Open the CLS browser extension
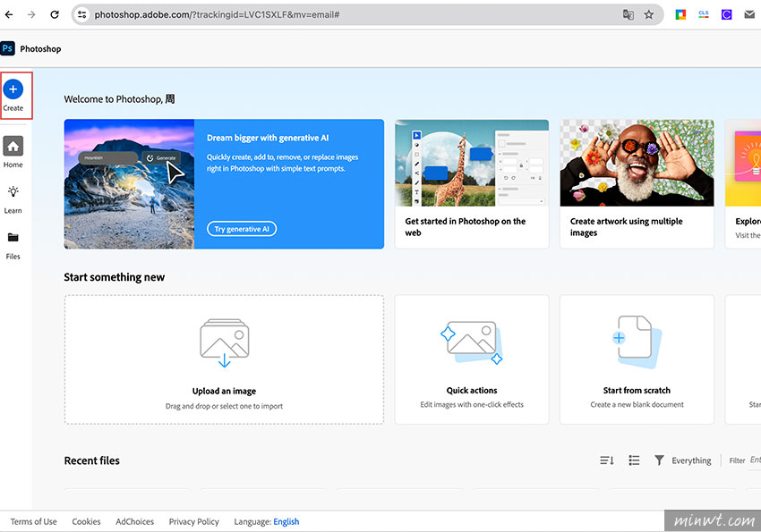 pos(703,14)
